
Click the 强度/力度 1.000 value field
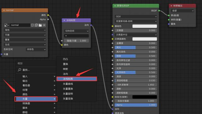76,41
